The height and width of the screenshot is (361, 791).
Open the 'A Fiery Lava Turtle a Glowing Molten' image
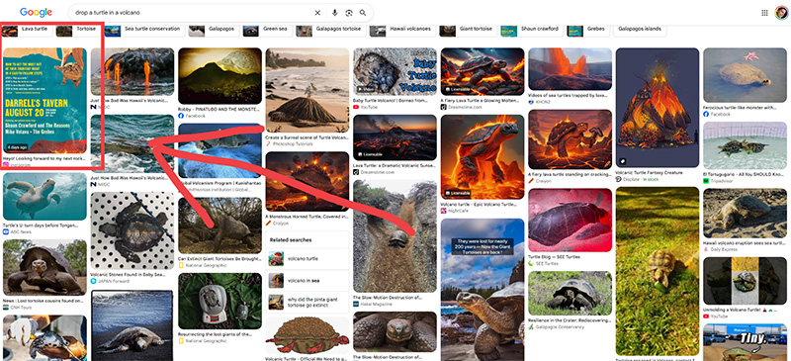[x=483, y=71]
